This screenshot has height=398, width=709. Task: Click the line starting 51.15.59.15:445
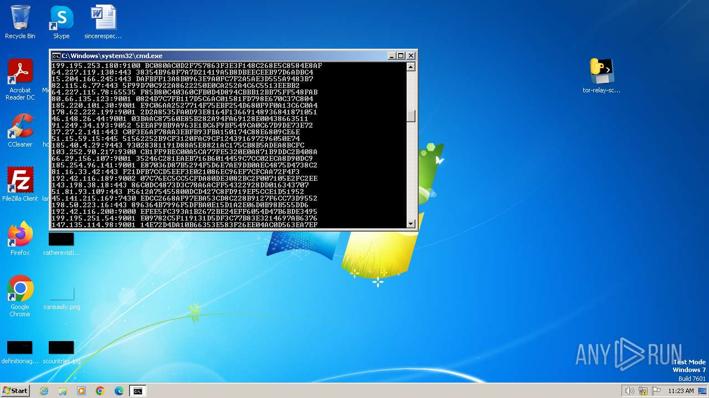coord(176,139)
